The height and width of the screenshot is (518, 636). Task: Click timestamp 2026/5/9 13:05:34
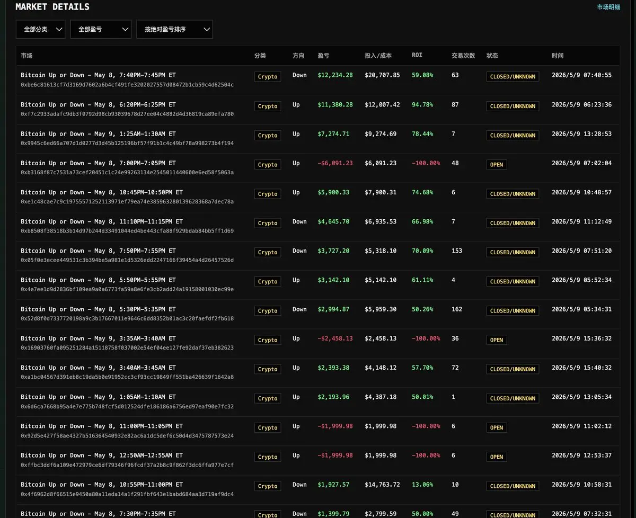point(581,397)
